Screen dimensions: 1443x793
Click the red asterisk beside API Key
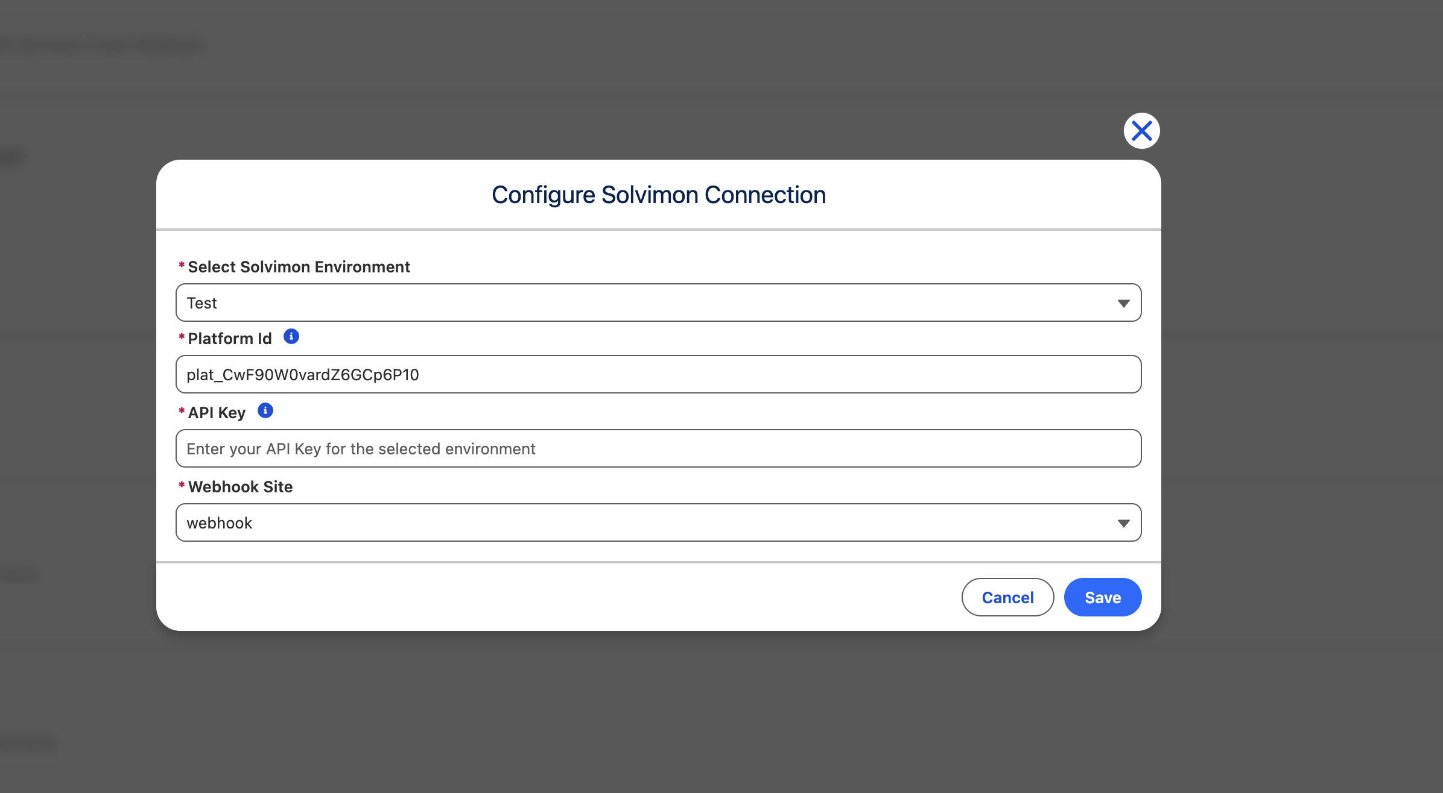pyautogui.click(x=182, y=411)
